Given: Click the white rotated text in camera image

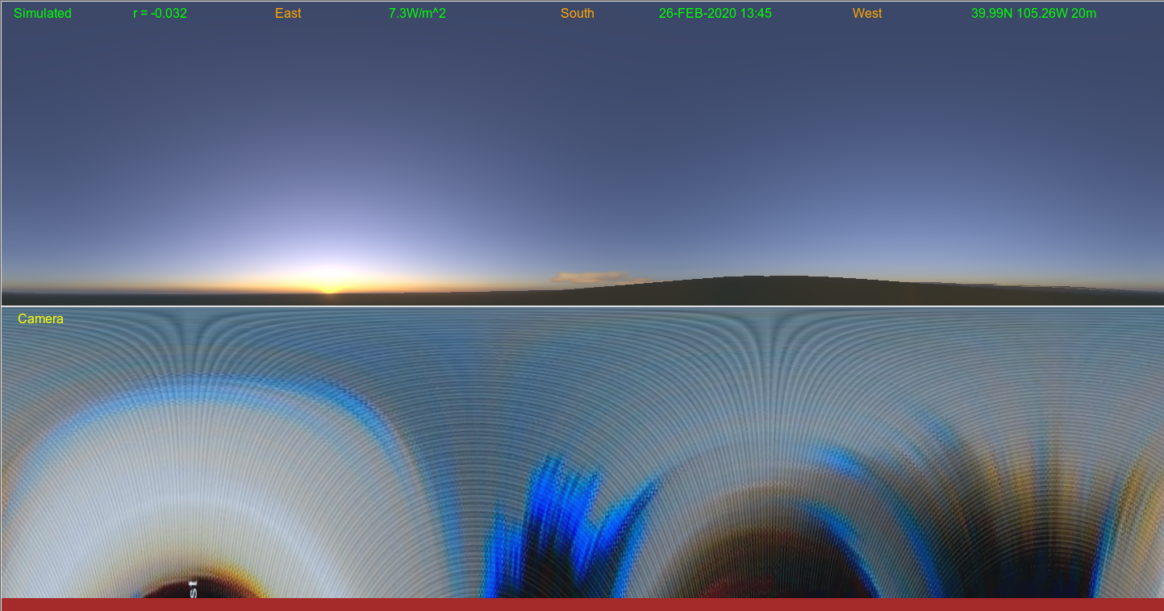Looking at the screenshot, I should 193,588.
